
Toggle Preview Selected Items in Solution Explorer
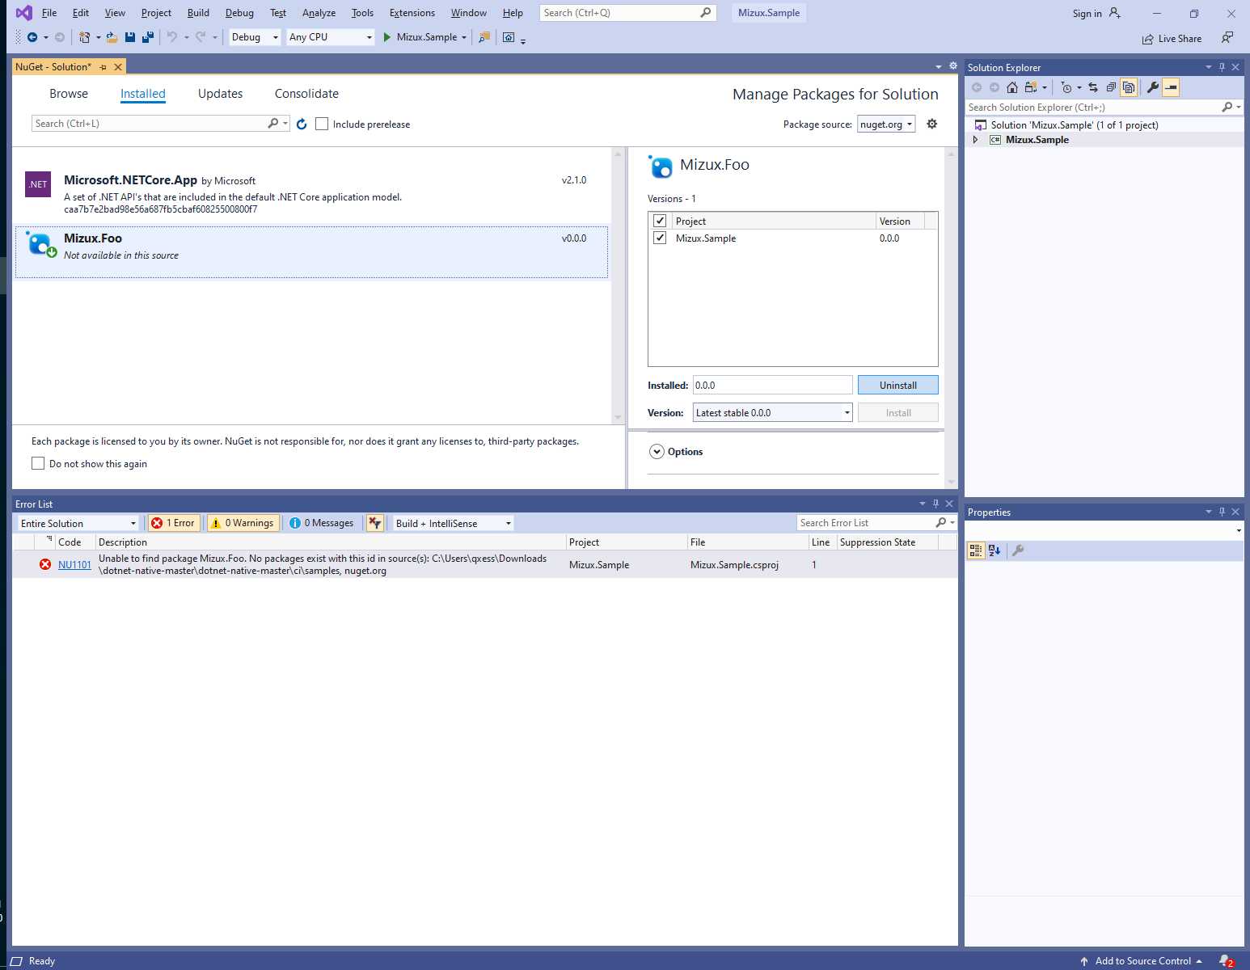[1171, 87]
